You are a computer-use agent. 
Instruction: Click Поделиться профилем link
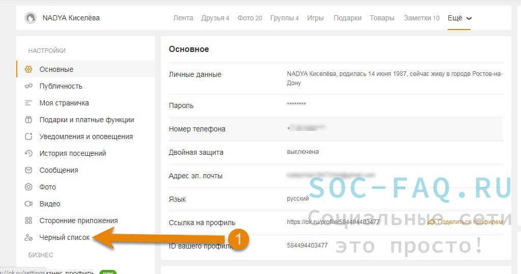coord(470,222)
